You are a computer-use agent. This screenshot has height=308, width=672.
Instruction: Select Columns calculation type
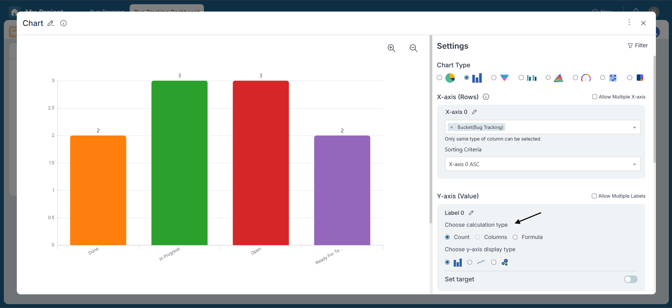(478, 237)
